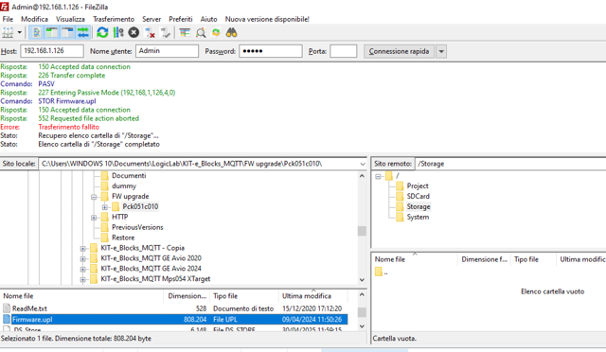
Task: Click the local tree scrollbar down arrow
Action: coord(362,280)
